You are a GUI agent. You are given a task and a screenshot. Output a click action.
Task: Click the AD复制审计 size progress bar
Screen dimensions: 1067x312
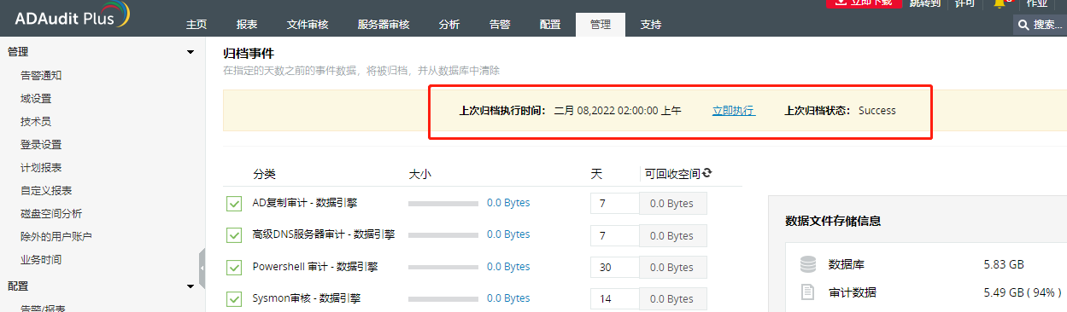pyautogui.click(x=443, y=204)
